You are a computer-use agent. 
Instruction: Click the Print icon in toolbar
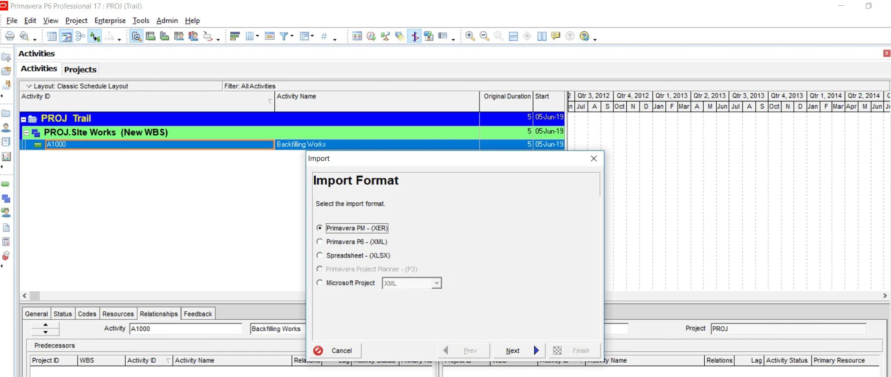click(10, 36)
